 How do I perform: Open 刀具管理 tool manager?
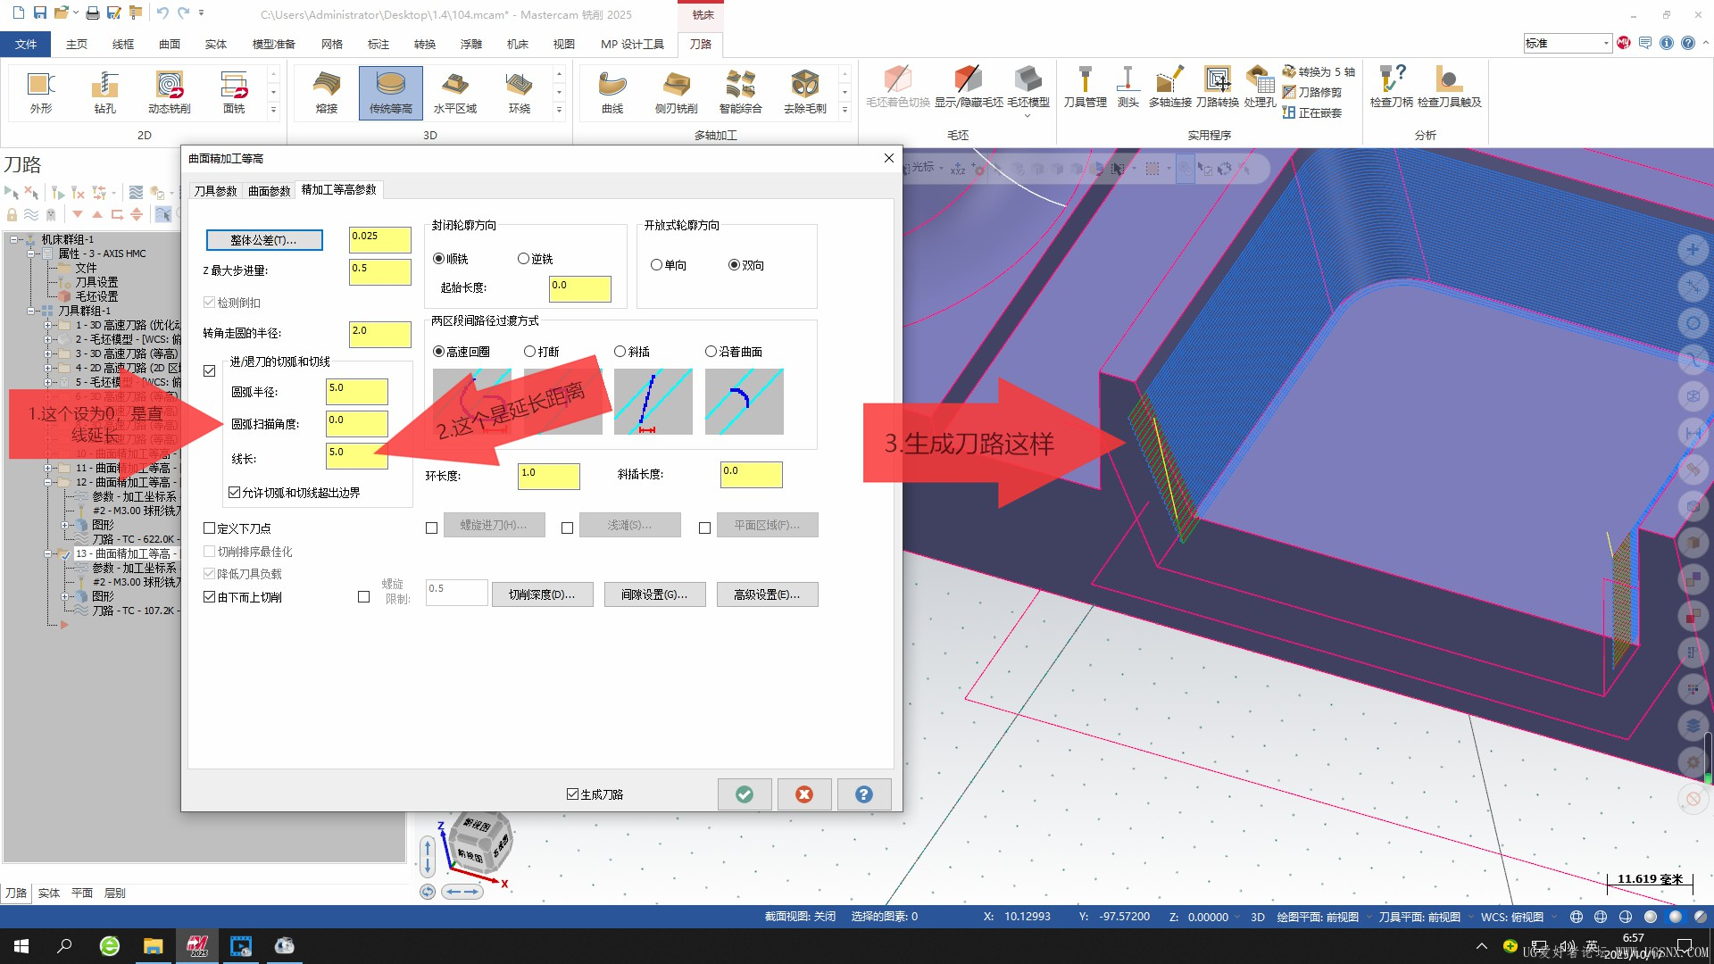(x=1085, y=87)
